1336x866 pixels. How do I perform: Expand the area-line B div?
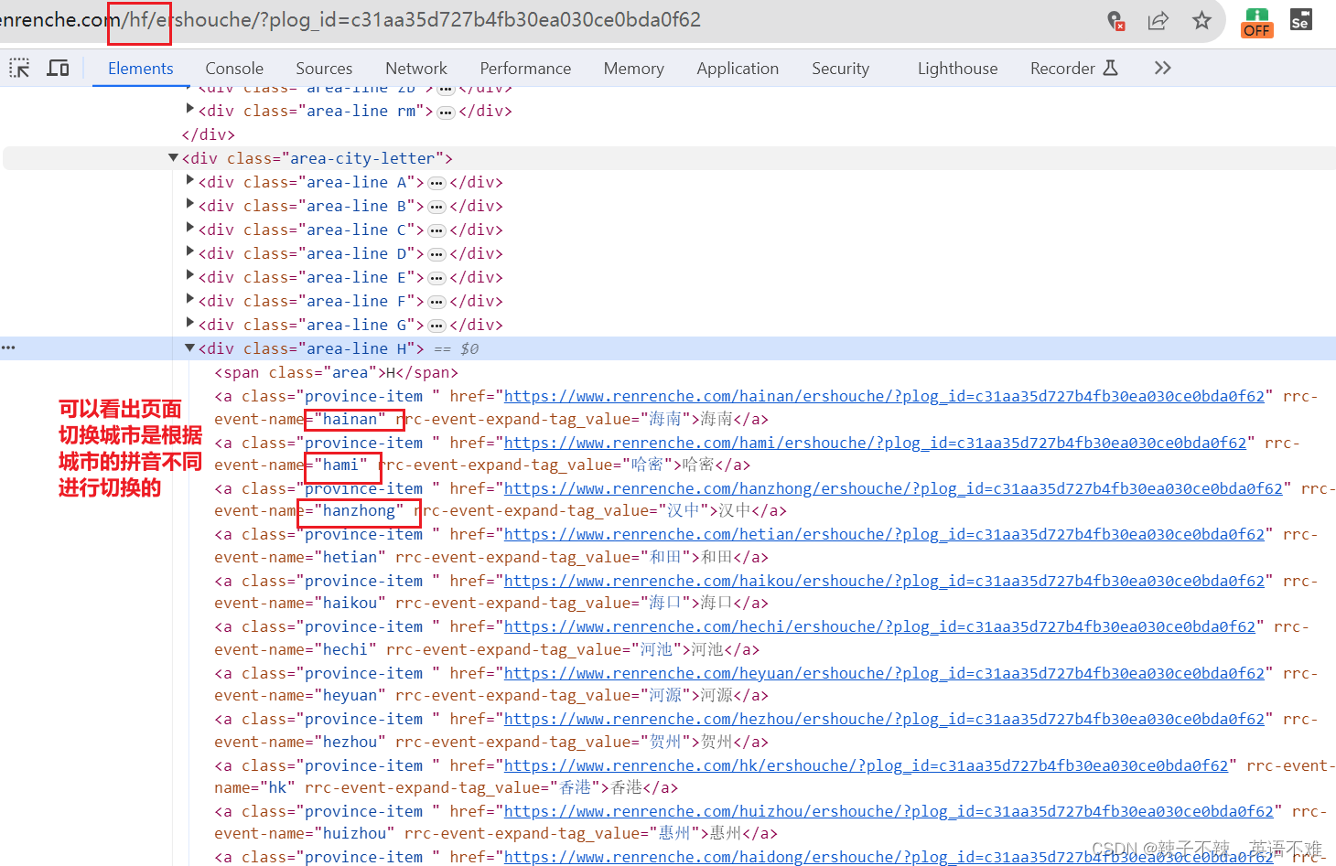(x=190, y=205)
